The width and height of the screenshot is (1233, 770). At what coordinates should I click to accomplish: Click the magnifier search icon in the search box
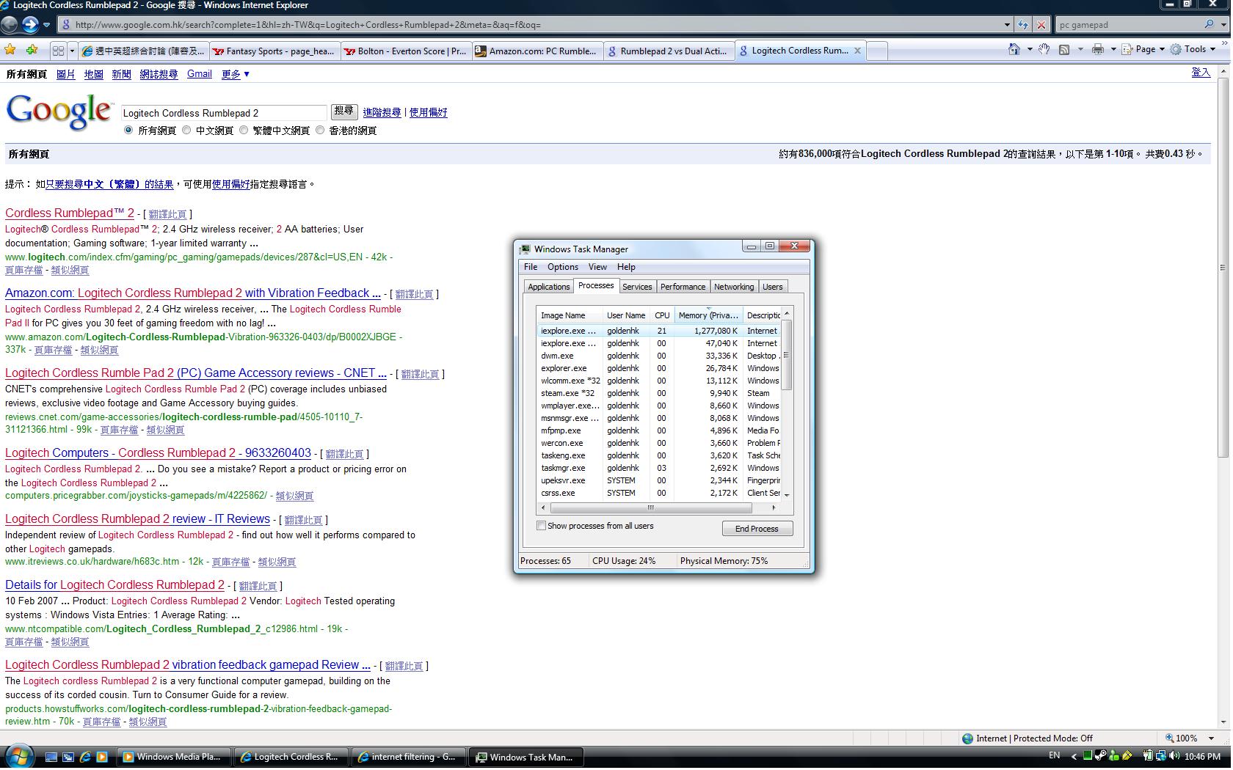coord(1210,24)
